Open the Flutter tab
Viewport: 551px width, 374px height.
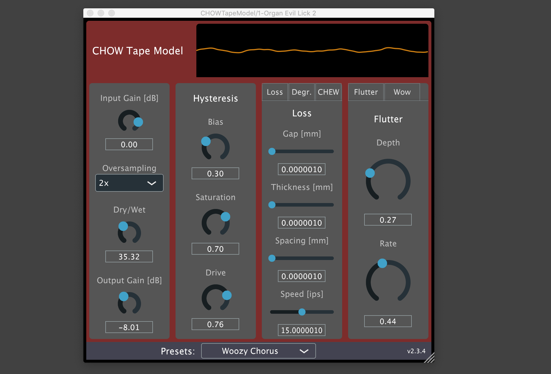point(366,92)
